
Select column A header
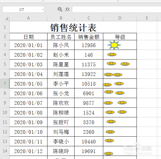(28, 18)
